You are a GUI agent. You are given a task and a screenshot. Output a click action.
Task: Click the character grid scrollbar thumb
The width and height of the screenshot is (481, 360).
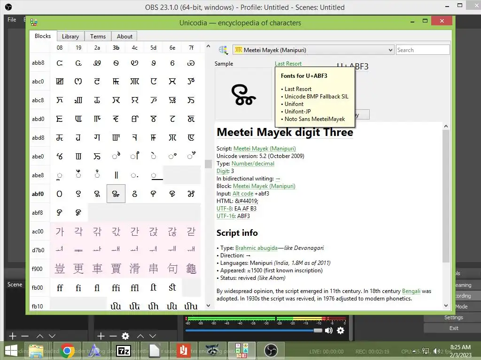pyautogui.click(x=208, y=164)
